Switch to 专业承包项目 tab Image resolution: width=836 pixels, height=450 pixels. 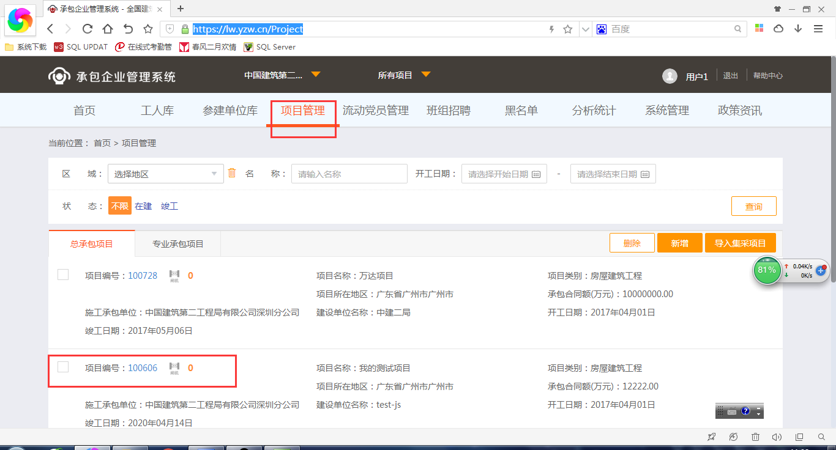[x=177, y=244]
